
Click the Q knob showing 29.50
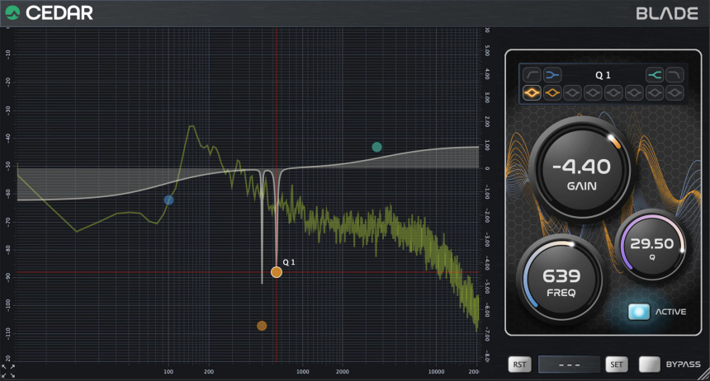point(652,245)
